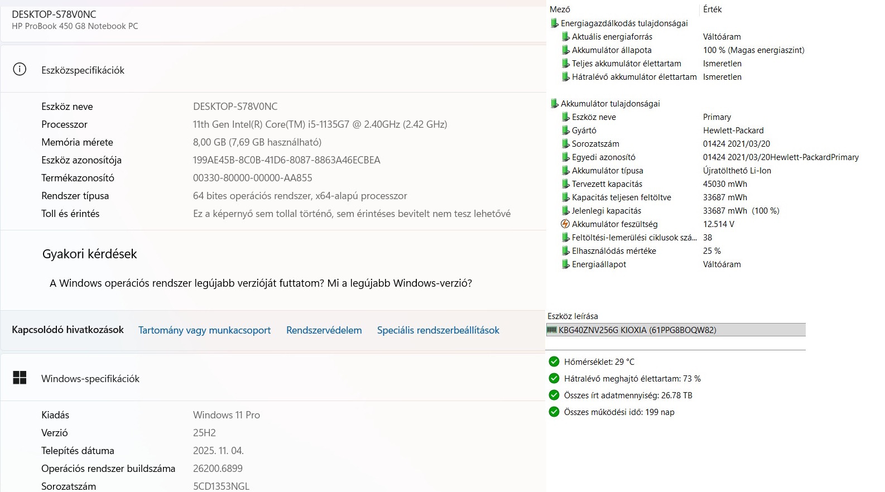Click the processor value 11th Gen Intel Core i5-1135G7

tap(320, 124)
